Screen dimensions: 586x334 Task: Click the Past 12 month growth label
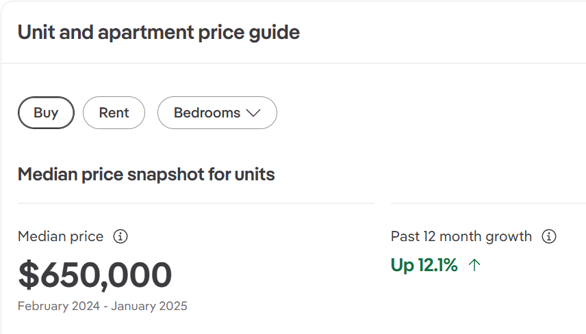pos(461,236)
